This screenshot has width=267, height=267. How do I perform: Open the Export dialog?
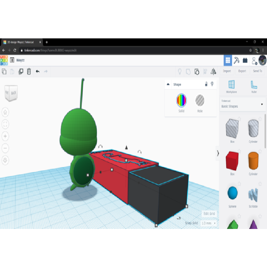click(242, 71)
